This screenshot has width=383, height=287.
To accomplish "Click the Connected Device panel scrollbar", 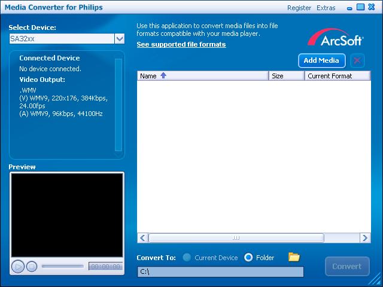I will 118,105.
